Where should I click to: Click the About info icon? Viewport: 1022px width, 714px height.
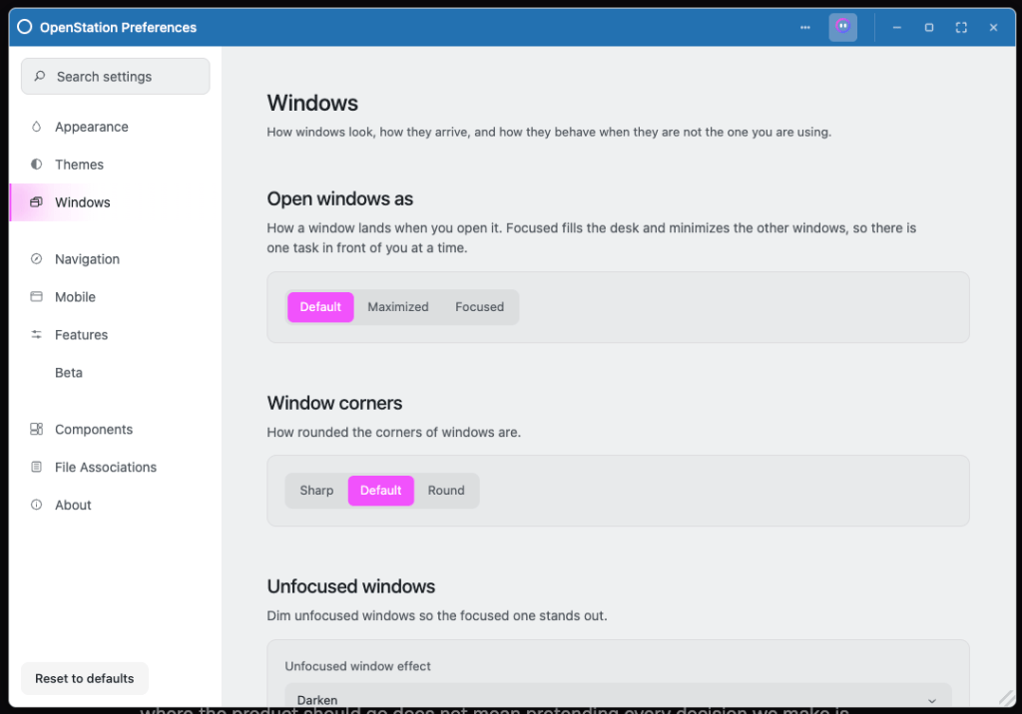pos(37,505)
